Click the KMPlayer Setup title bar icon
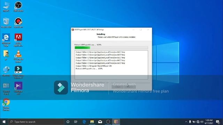This screenshot has width=223, height=125. click(x=73, y=30)
